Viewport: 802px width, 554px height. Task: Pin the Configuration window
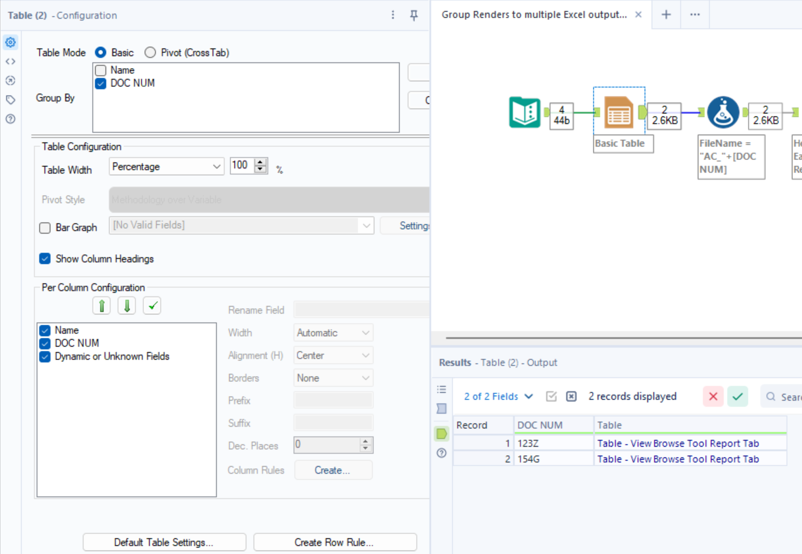[x=414, y=15]
